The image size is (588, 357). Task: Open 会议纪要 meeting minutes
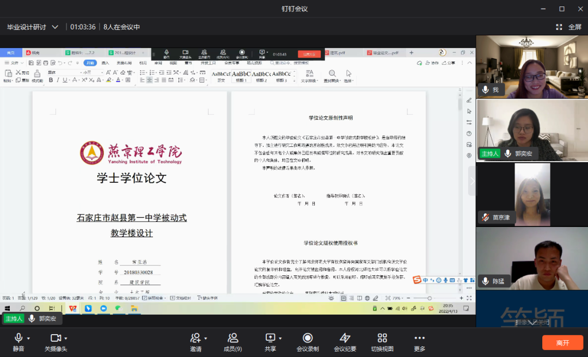[345, 338]
